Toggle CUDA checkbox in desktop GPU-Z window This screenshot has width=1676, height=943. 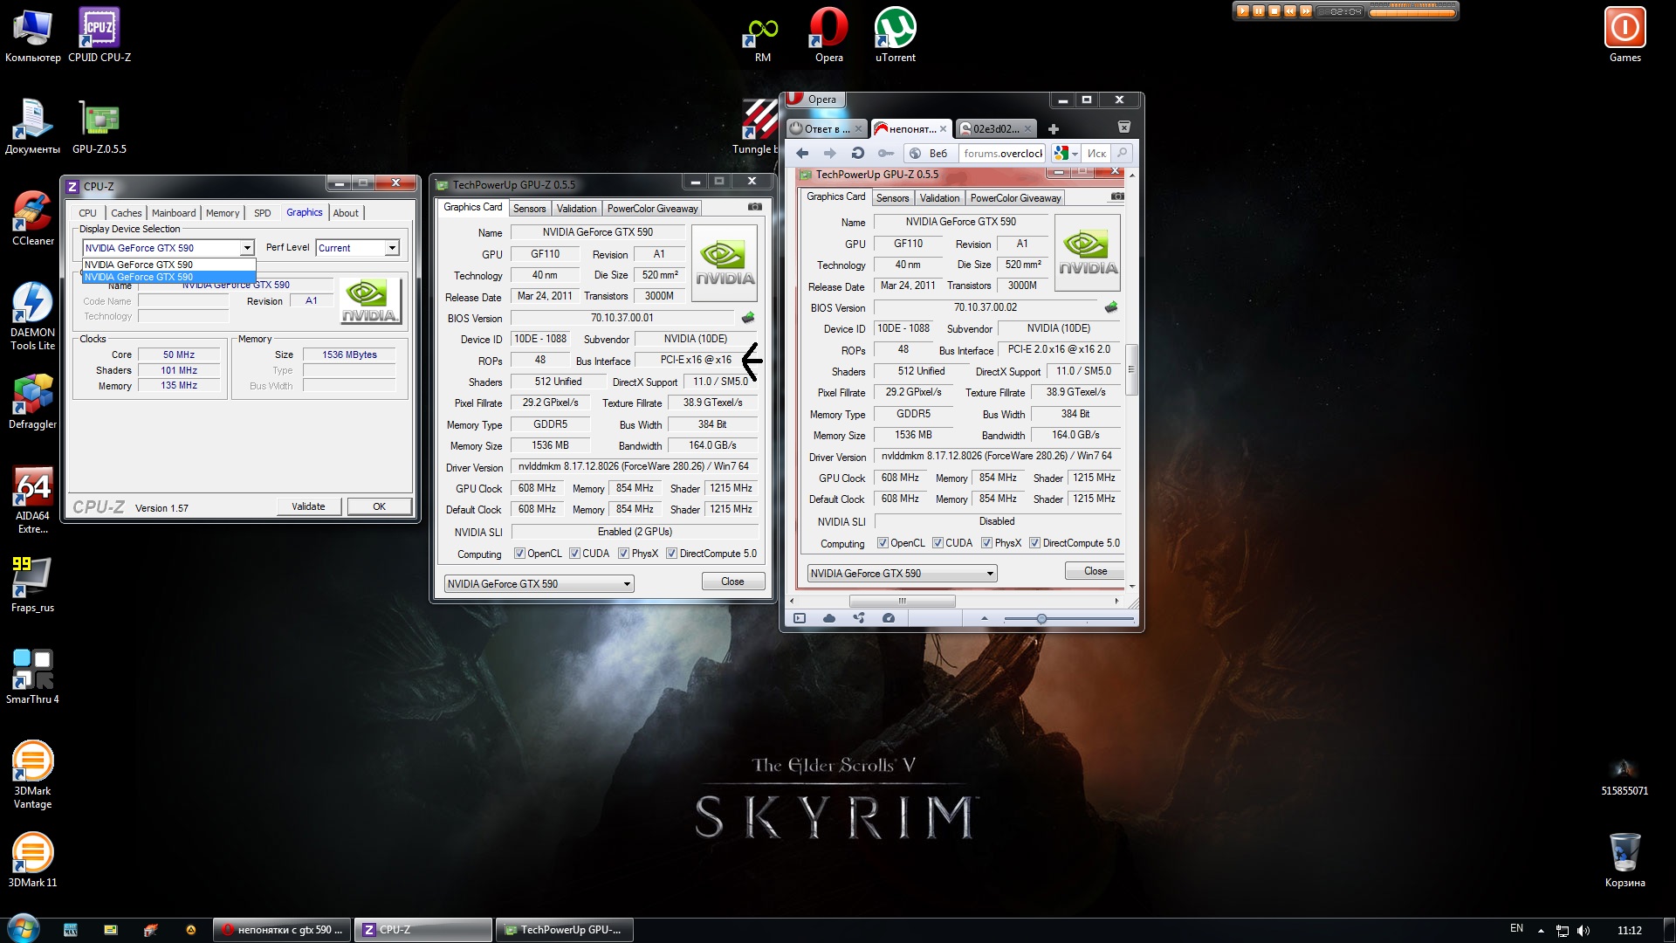(x=575, y=554)
